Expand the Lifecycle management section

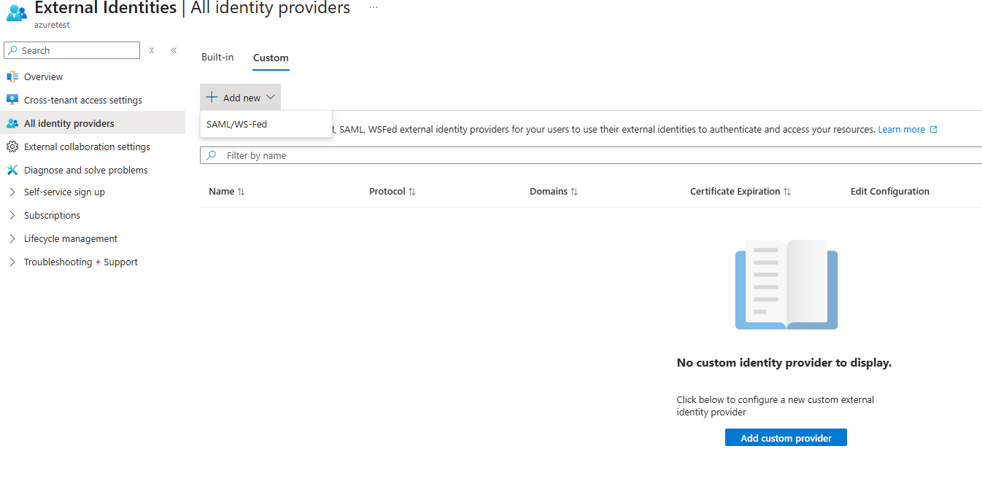coord(12,239)
